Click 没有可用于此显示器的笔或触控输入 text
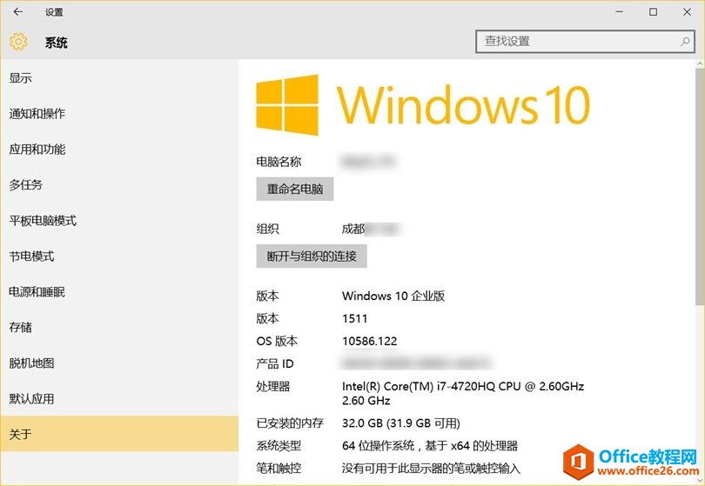This screenshot has height=486, width=705. (431, 469)
